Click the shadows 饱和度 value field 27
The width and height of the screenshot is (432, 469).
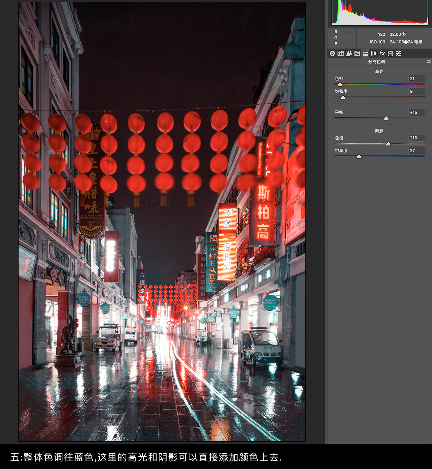pos(417,151)
